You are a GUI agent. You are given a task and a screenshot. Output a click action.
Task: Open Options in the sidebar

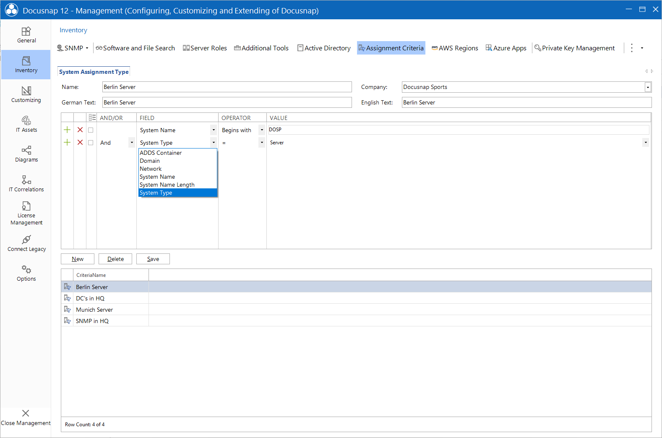click(26, 273)
